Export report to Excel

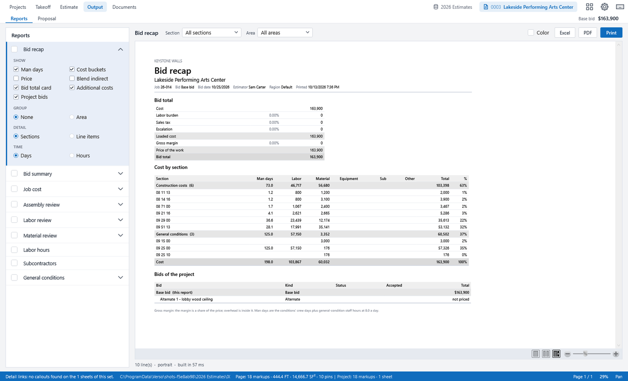[565, 33]
